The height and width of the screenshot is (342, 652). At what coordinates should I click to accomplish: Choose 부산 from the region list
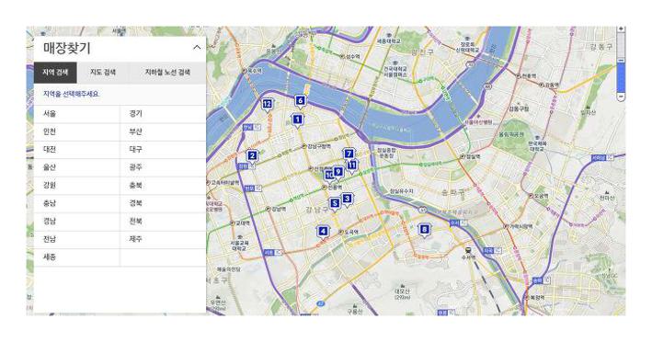pyautogui.click(x=163, y=131)
